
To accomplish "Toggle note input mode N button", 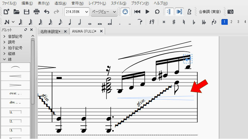I will (x=7, y=22).
